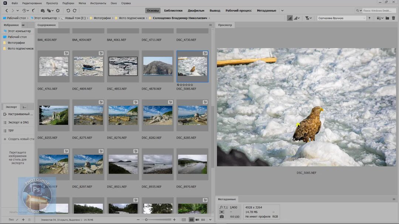This screenshot has width=399, height=224.
Task: Increase thumbnail size with the plus icon
Action: (x=174, y=220)
